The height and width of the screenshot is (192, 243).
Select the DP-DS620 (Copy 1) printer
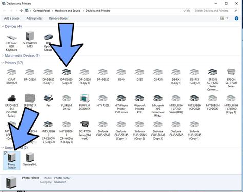(48, 76)
